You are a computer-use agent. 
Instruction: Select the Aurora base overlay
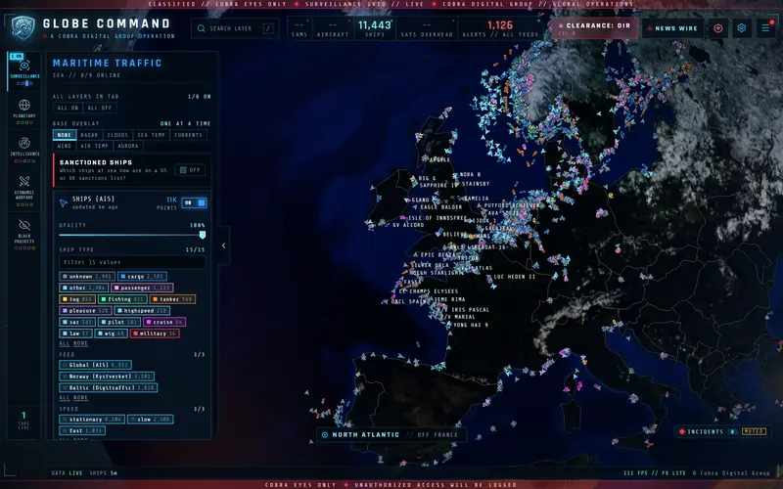tap(128, 146)
